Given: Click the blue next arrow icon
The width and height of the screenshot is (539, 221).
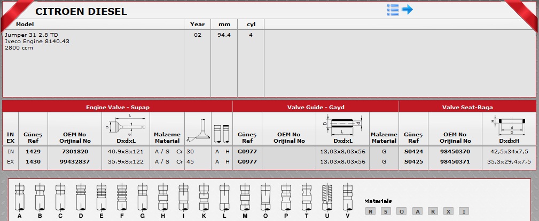Looking at the screenshot, I should (x=408, y=10).
